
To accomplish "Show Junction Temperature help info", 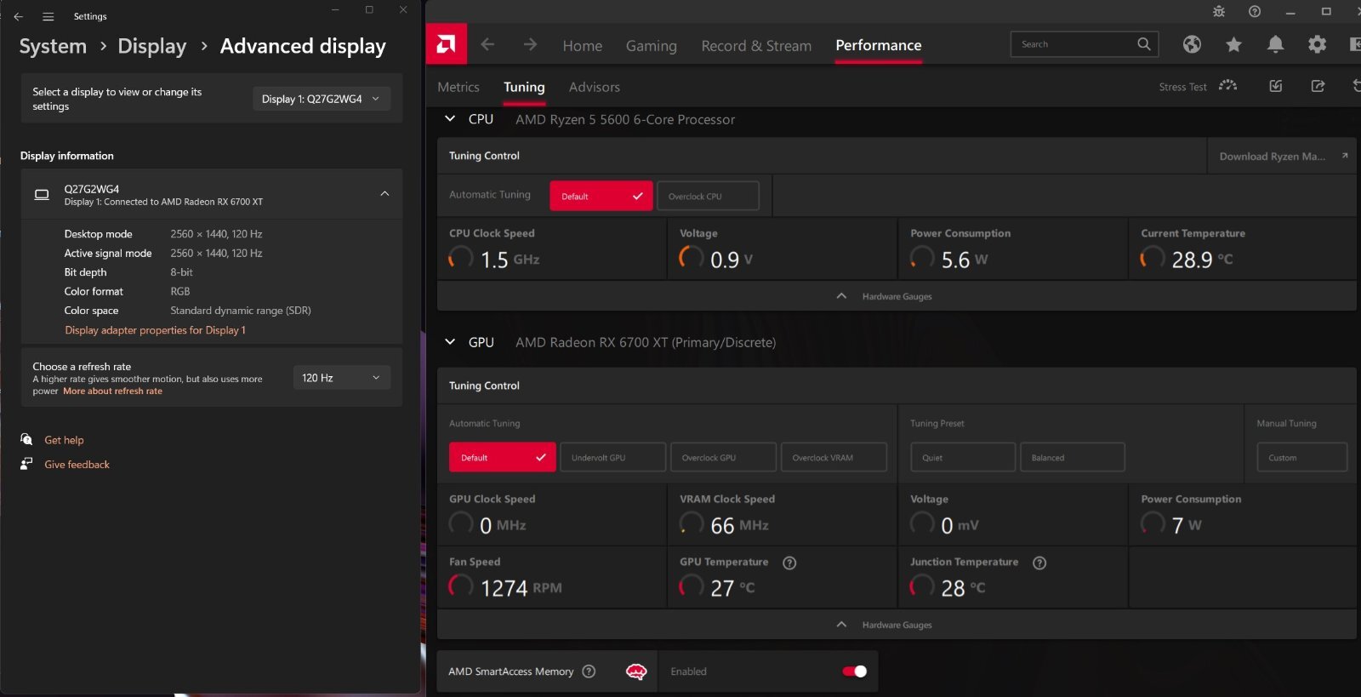I will (x=1039, y=563).
